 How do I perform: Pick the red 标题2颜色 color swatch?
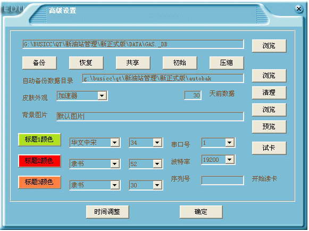tap(39, 161)
